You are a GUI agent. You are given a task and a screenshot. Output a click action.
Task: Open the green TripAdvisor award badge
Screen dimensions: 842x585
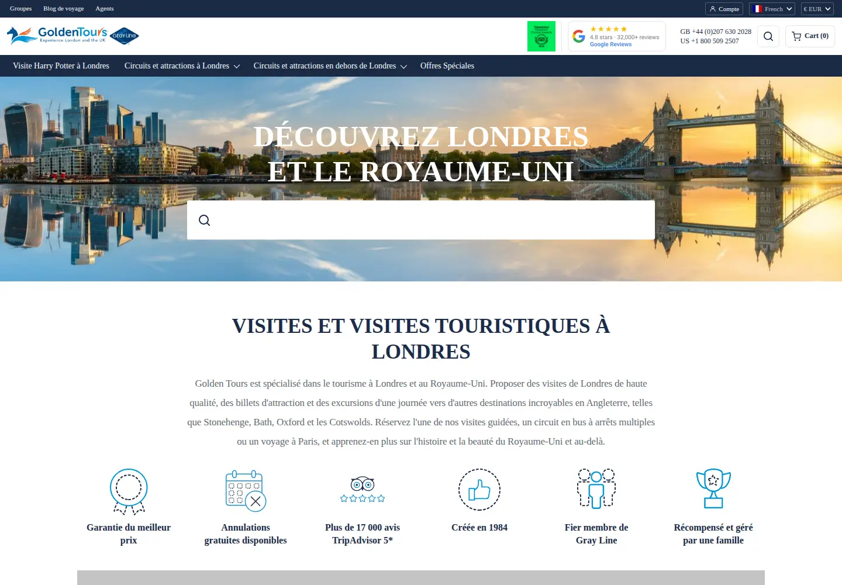click(541, 36)
